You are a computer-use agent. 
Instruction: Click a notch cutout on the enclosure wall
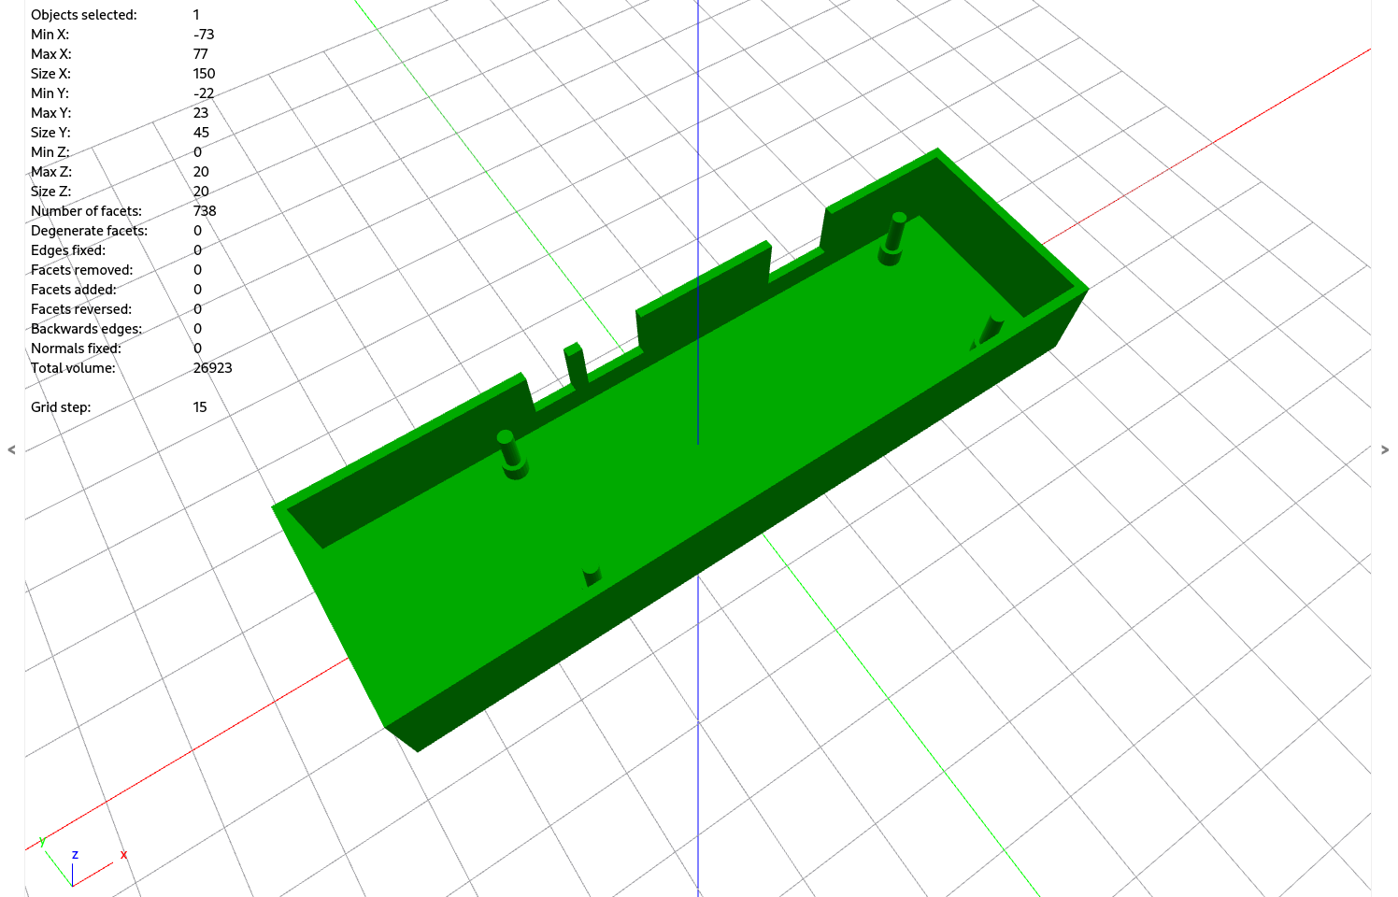click(799, 262)
